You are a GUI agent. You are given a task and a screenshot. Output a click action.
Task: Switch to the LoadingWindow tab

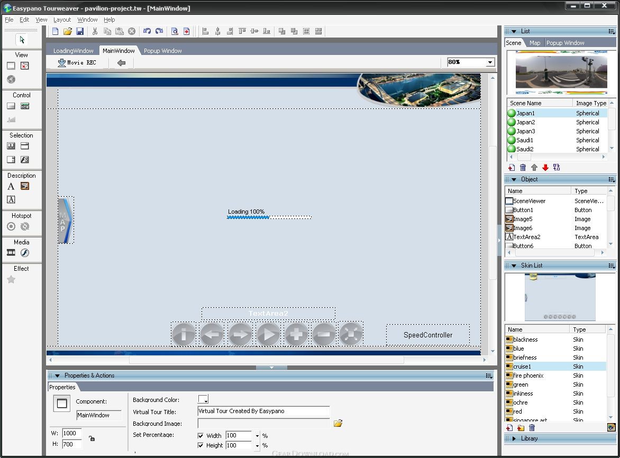73,51
